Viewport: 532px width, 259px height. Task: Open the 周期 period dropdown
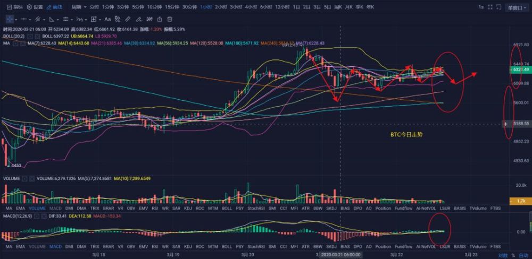[x=79, y=7]
